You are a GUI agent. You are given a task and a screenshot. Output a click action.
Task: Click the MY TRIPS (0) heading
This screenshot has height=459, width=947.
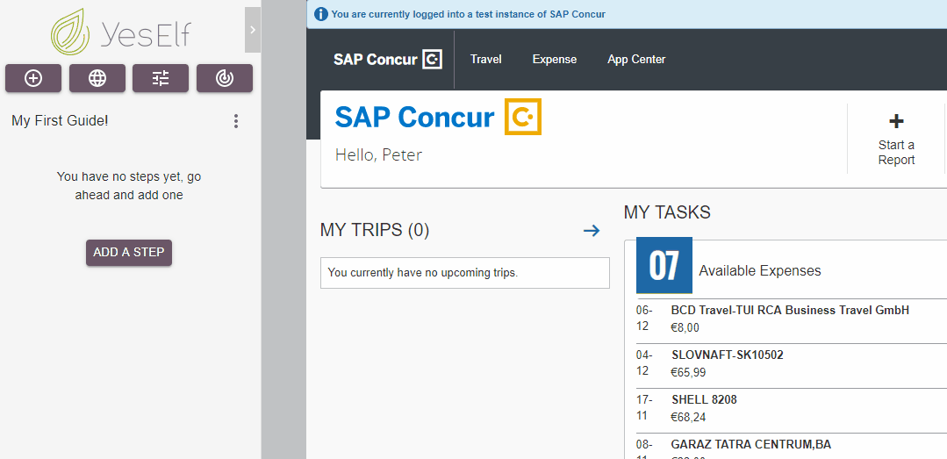375,230
